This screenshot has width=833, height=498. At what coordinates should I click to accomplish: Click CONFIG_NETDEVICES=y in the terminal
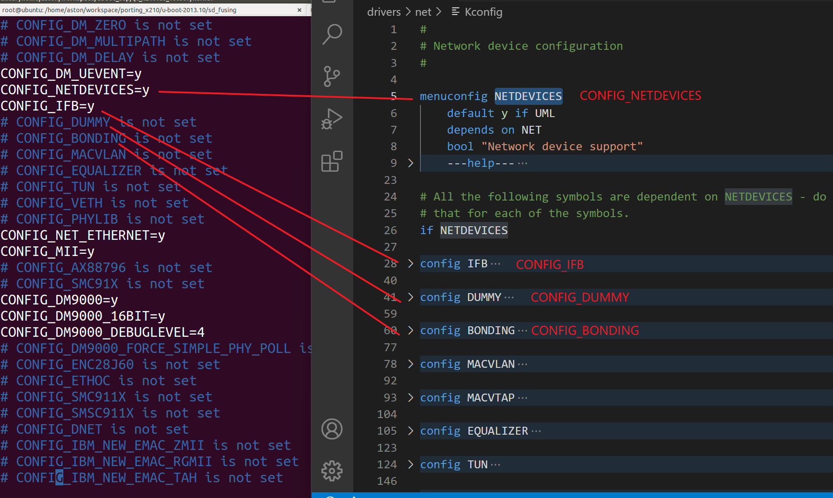coord(75,90)
